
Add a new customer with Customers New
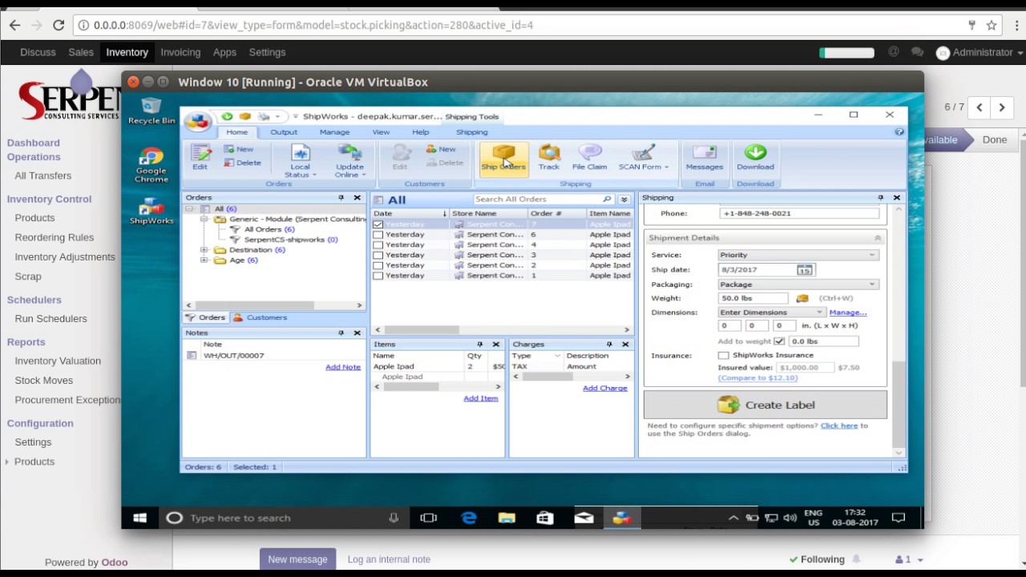(441, 149)
